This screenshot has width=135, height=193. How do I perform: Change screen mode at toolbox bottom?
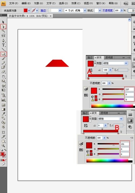(x=3, y=164)
